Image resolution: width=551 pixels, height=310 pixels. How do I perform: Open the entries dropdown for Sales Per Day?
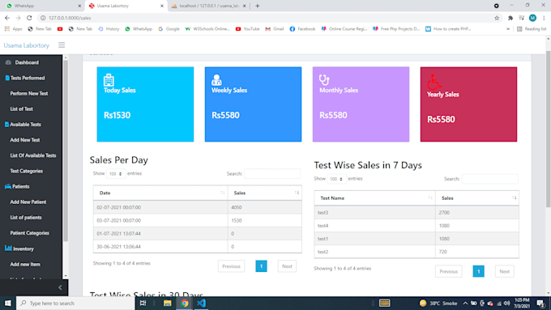(x=116, y=174)
